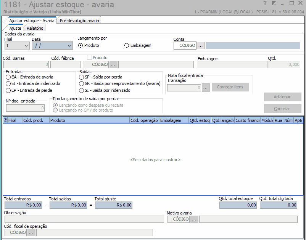Expand the Data date dropdown

(69, 46)
